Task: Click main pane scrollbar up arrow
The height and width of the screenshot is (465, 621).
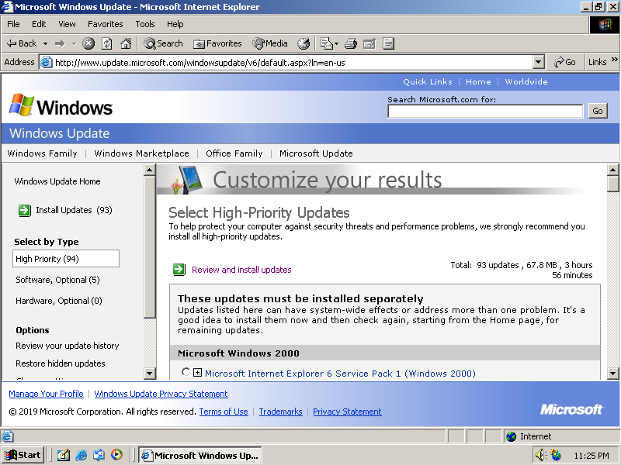Action: tap(612, 170)
